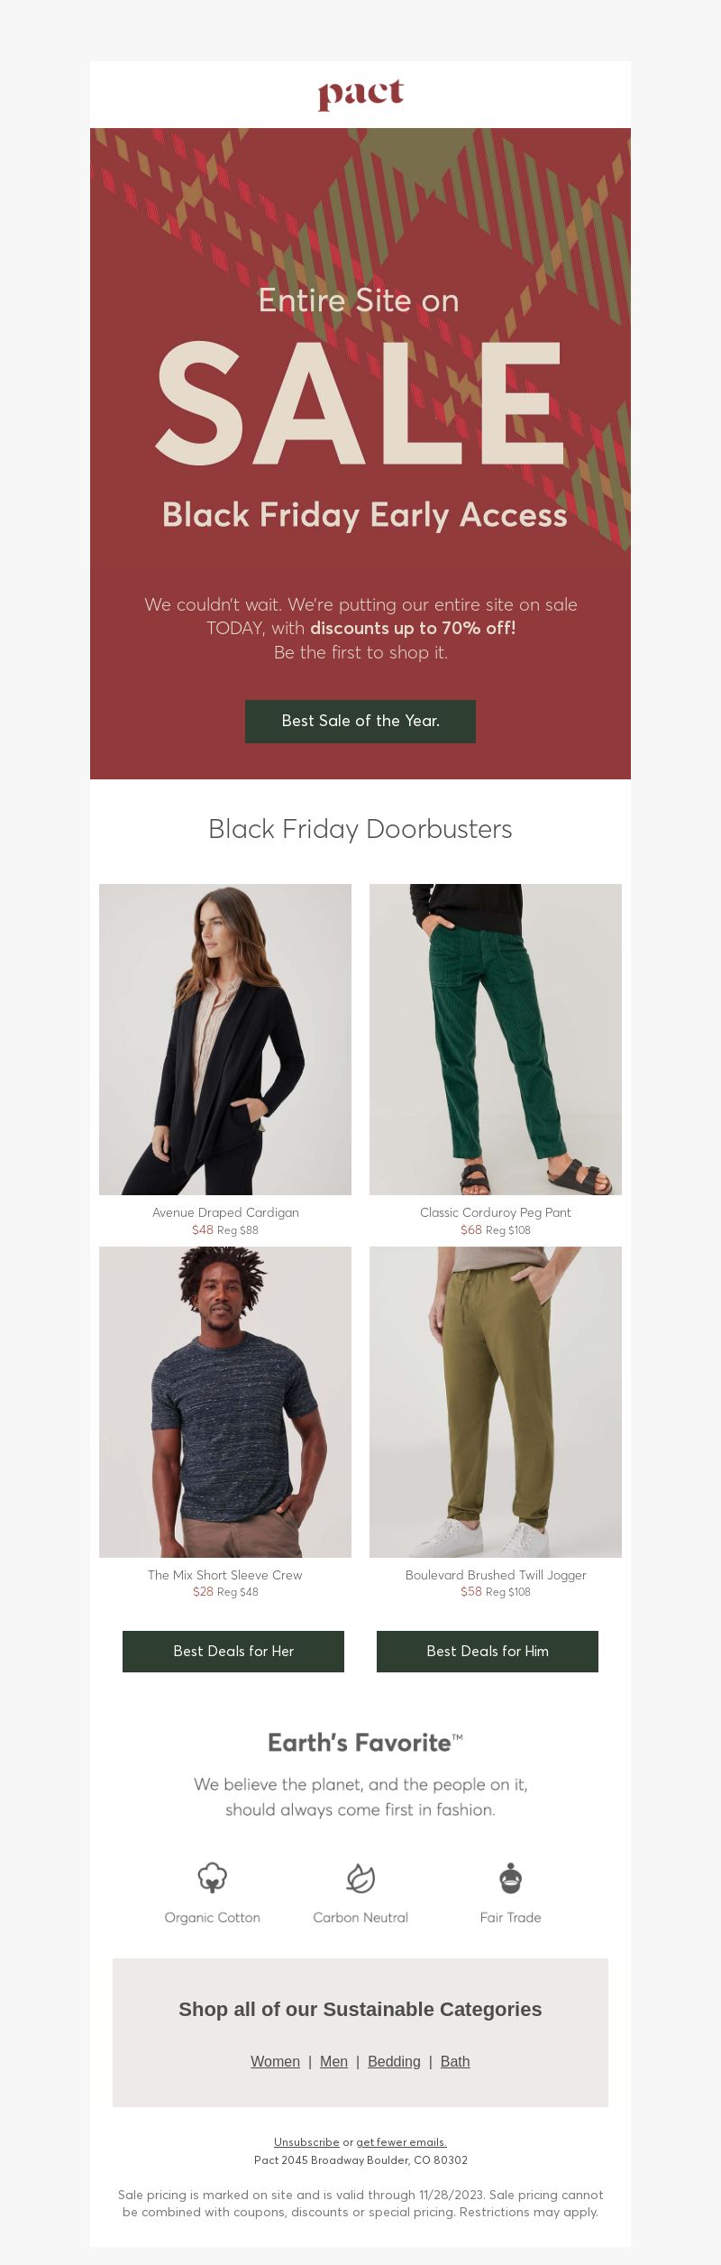The height and width of the screenshot is (2265, 721).
Task: Click the Carbon Neutral leaf icon
Action: (360, 1878)
